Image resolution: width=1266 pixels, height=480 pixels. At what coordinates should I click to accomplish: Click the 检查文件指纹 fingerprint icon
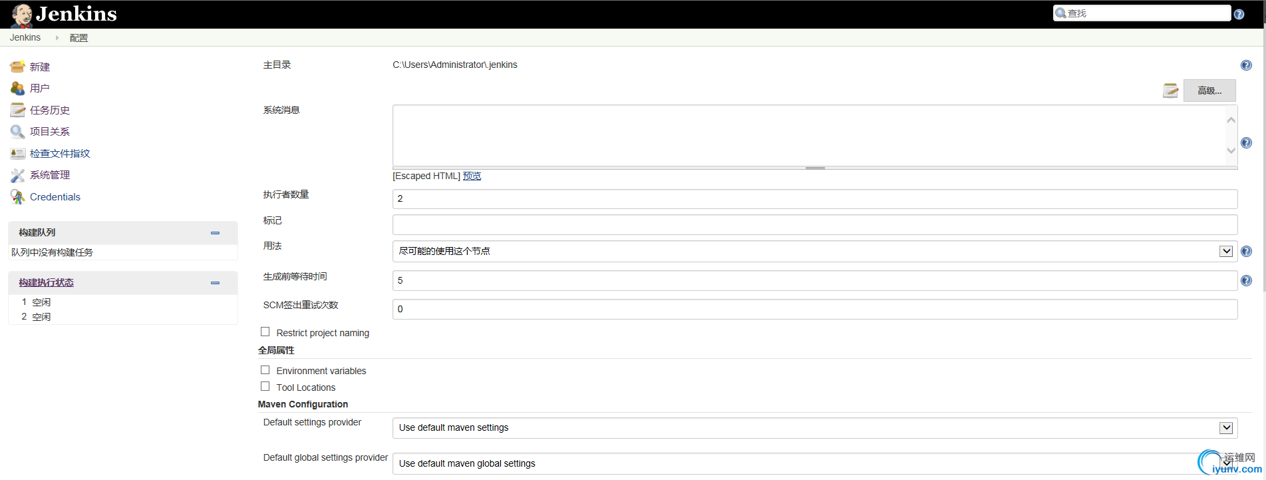(x=17, y=153)
